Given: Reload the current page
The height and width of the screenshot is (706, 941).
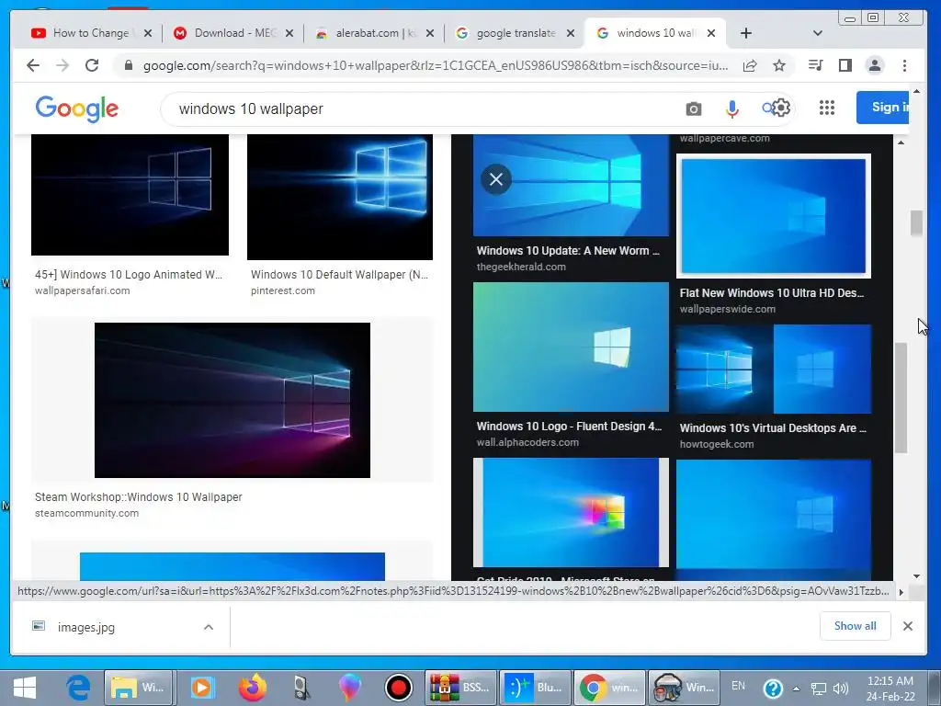Looking at the screenshot, I should [92, 65].
